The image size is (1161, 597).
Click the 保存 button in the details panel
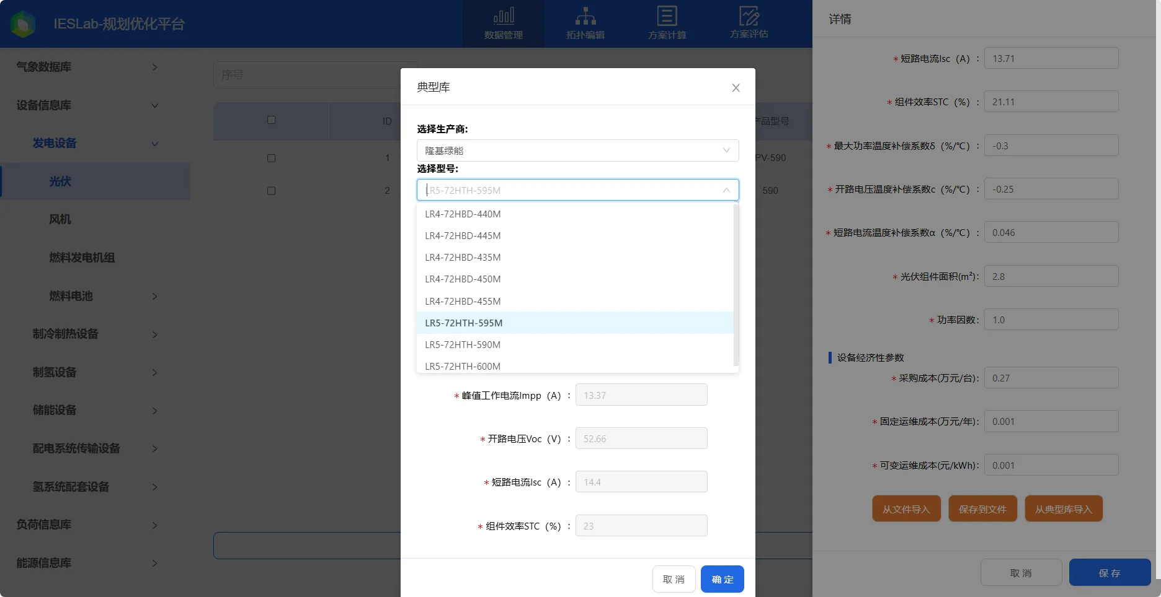(x=1110, y=573)
